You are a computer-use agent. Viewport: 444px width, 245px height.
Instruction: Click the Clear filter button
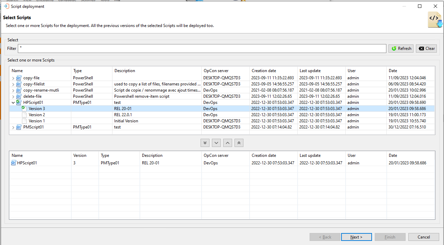point(427,49)
